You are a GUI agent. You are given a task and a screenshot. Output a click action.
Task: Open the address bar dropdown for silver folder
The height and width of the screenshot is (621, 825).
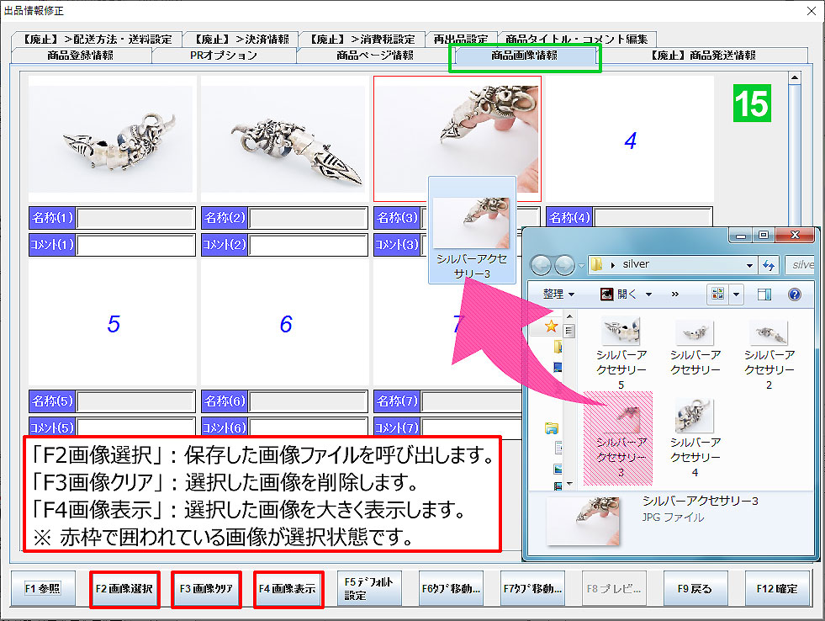749,265
